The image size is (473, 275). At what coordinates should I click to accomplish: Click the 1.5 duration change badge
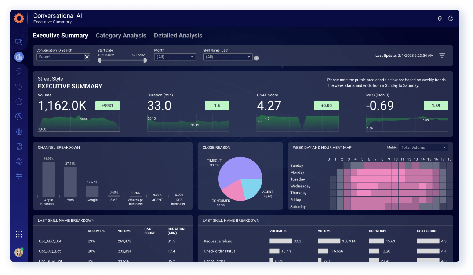[x=217, y=106]
